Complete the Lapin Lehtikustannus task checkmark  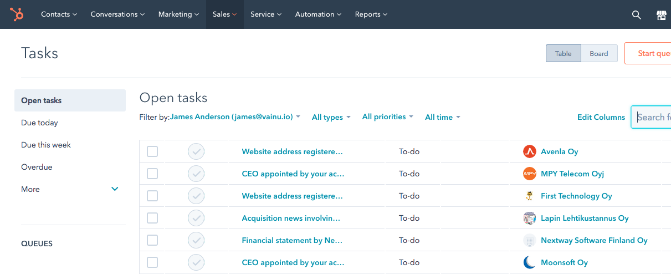point(196,218)
